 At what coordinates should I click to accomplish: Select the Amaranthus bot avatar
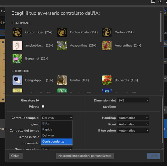107,45
